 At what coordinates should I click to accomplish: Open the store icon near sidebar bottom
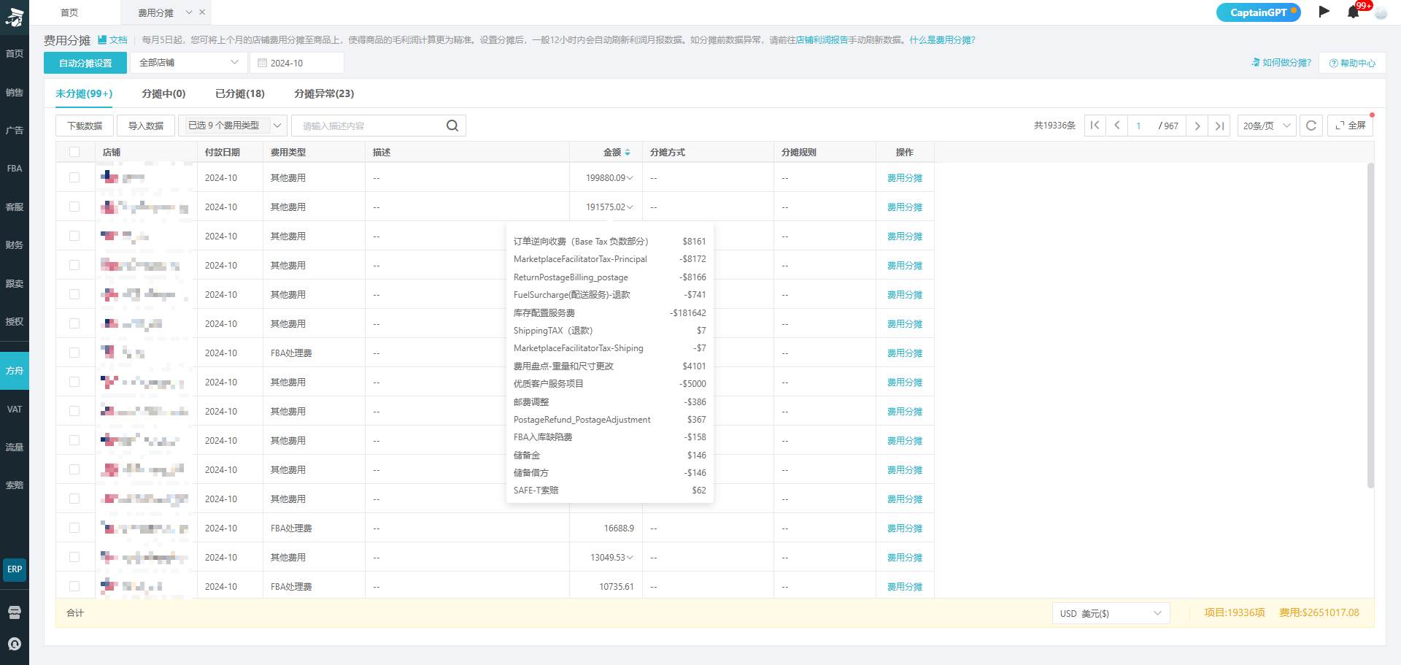(x=15, y=612)
